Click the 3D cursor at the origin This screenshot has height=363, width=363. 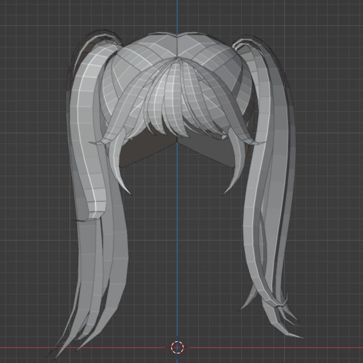(x=177, y=347)
